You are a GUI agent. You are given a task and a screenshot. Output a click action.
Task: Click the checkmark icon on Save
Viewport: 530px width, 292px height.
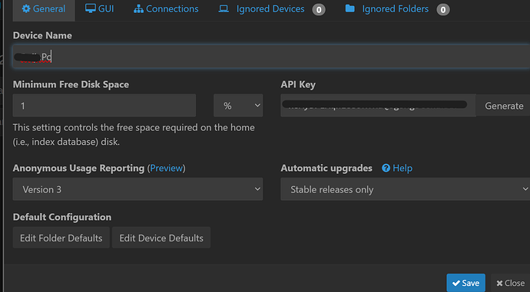[x=456, y=284]
